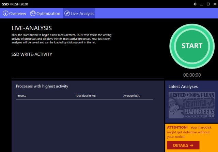Click the Optimization gauge icon
The height and width of the screenshot is (152, 218).
click(33, 13)
